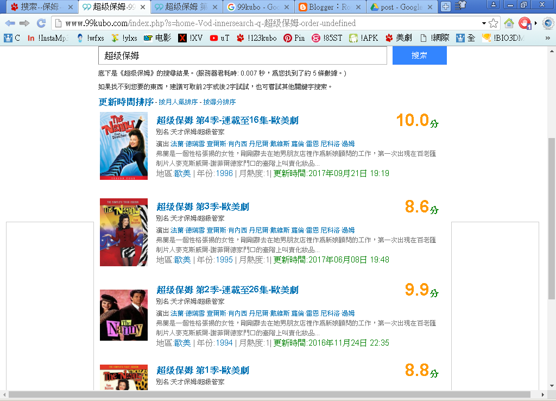Open the address bar history dropdown arrow

(484, 23)
